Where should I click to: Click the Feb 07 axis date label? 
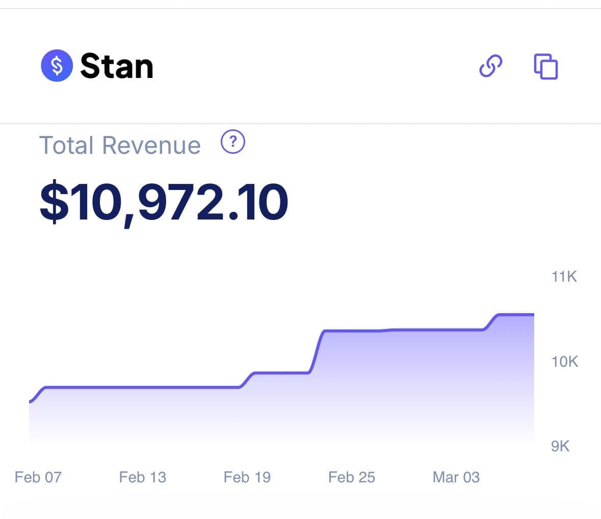coord(38,477)
